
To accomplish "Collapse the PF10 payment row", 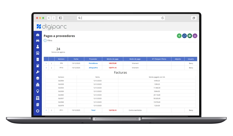I will (46, 68).
